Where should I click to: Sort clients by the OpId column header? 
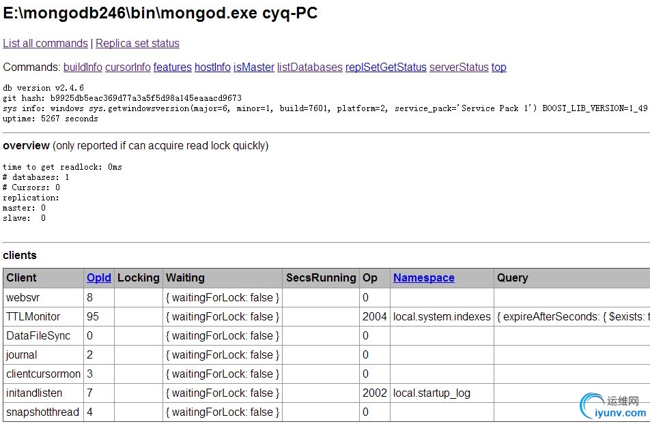(98, 278)
